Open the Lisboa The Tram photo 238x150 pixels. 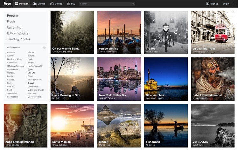point(213,32)
